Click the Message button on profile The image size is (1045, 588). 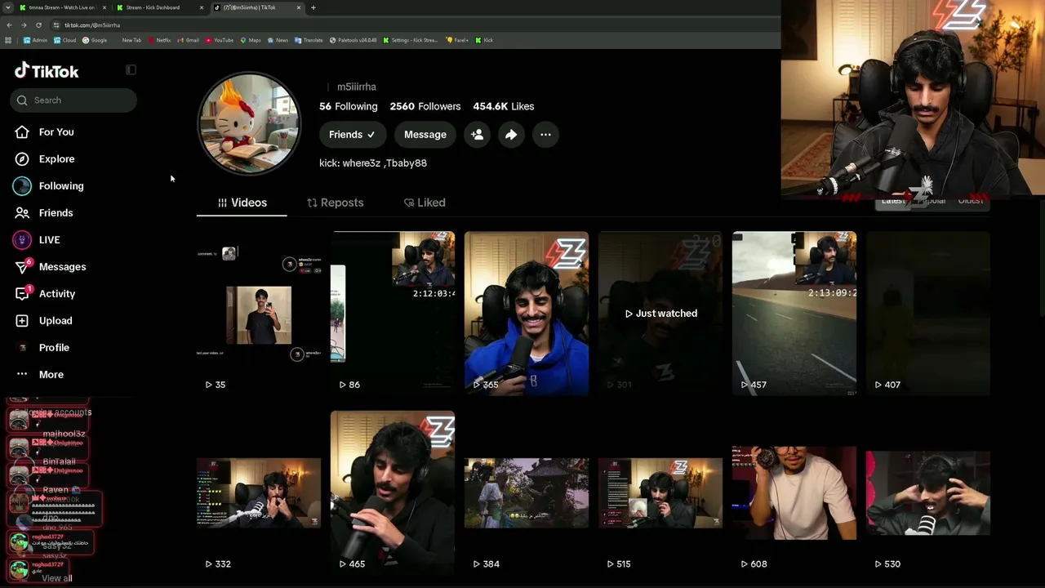tap(425, 135)
